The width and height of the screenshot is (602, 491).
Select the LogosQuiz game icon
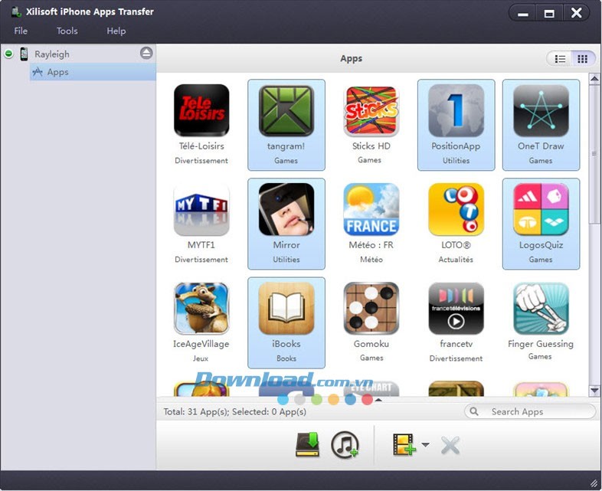pyautogui.click(x=541, y=210)
